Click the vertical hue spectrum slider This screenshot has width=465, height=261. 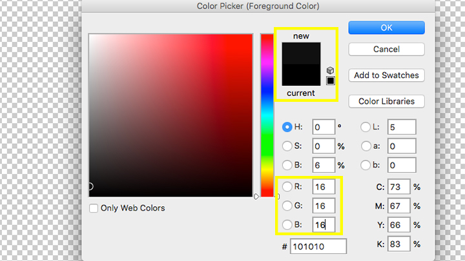click(267, 115)
